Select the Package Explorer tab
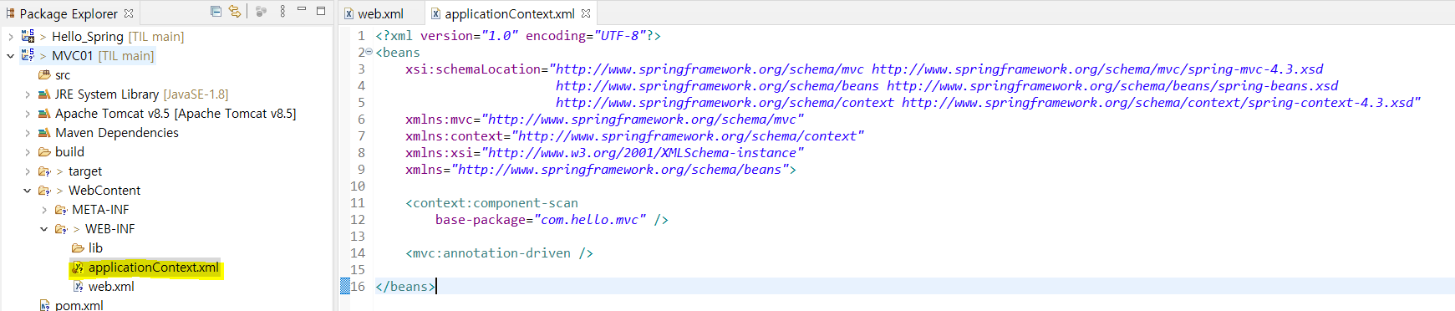1455x311 pixels. [x=69, y=13]
